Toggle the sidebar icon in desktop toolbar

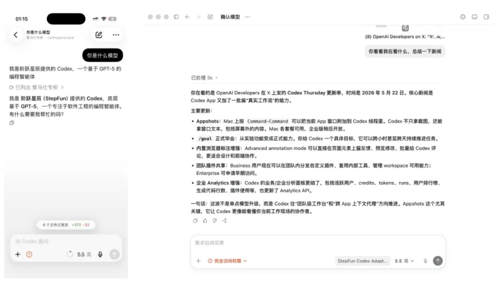(176, 17)
